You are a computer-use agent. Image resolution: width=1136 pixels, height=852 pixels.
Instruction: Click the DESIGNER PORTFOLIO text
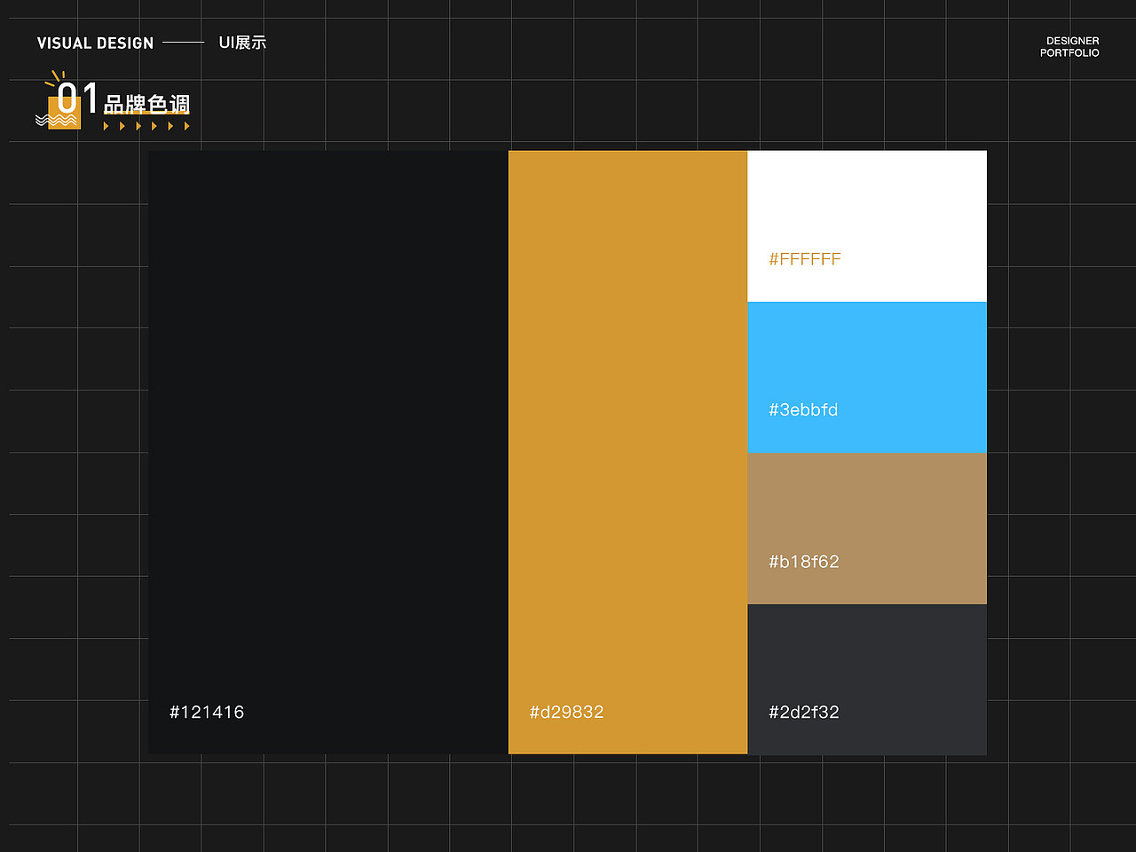click(1069, 47)
